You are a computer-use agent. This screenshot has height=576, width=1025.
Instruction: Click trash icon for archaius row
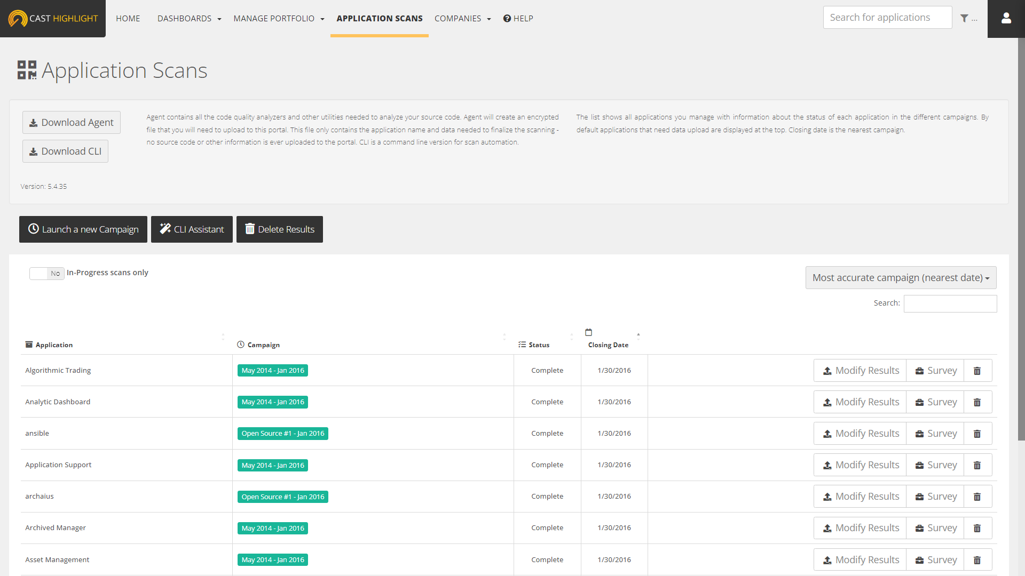pyautogui.click(x=977, y=497)
